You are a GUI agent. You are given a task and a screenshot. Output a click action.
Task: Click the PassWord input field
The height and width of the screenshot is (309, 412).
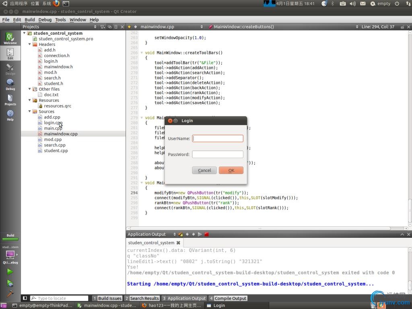tap(218, 154)
